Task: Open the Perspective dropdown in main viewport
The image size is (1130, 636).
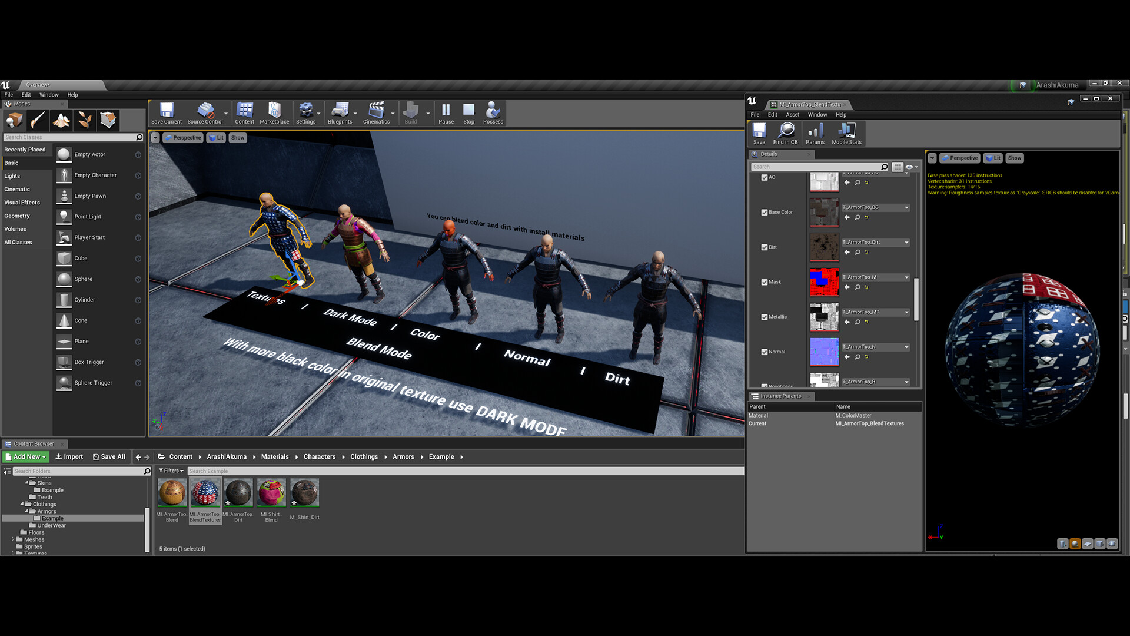Action: (183, 138)
